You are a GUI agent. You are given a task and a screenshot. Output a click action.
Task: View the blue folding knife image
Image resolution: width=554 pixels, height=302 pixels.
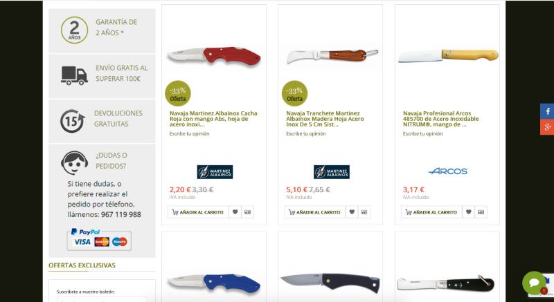(214, 283)
